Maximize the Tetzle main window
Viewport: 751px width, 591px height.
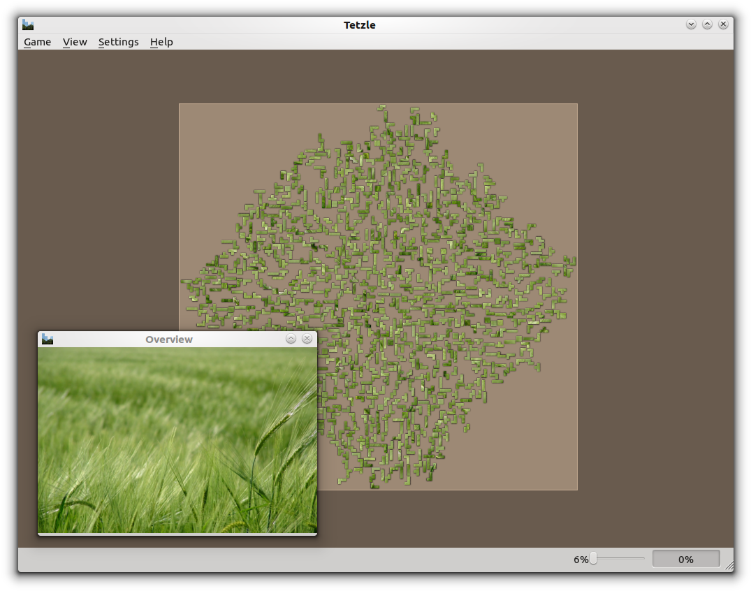point(707,24)
